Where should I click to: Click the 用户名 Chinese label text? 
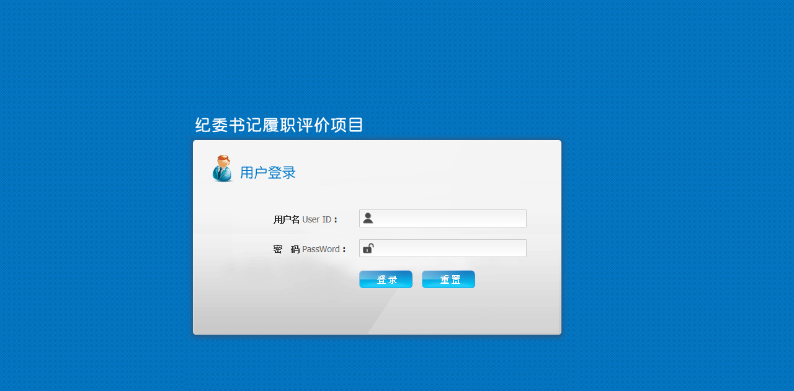(x=287, y=219)
